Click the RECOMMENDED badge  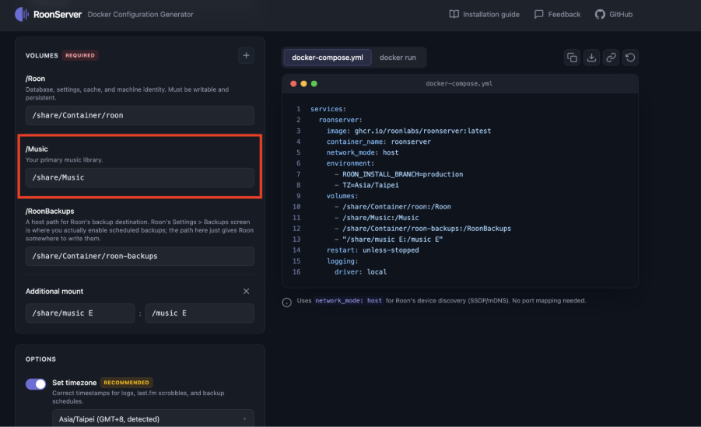click(127, 383)
